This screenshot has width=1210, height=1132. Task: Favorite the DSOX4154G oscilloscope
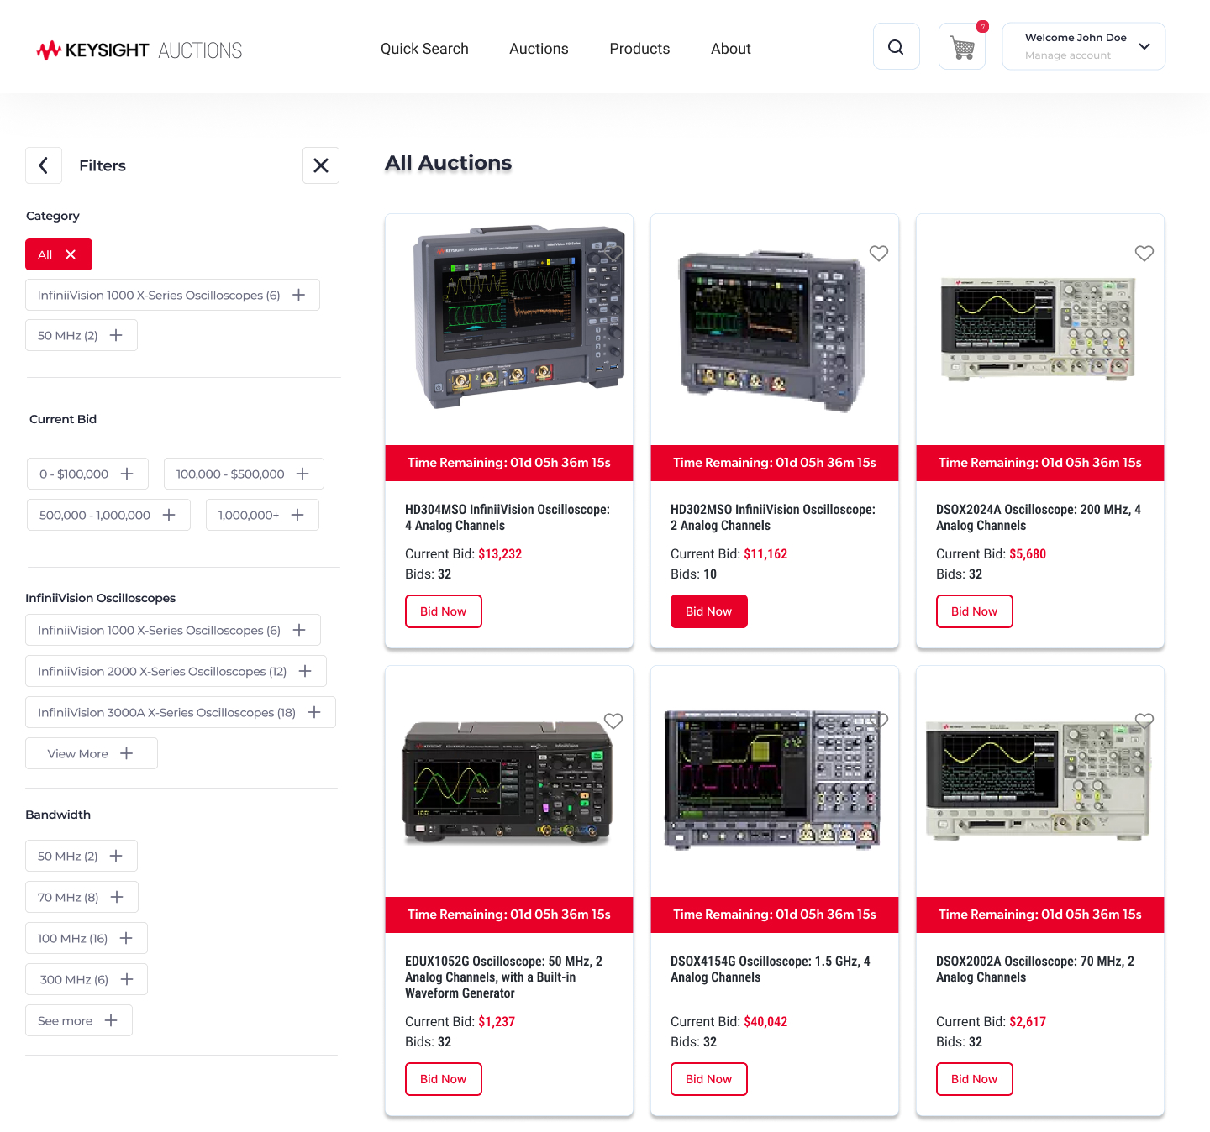(879, 721)
